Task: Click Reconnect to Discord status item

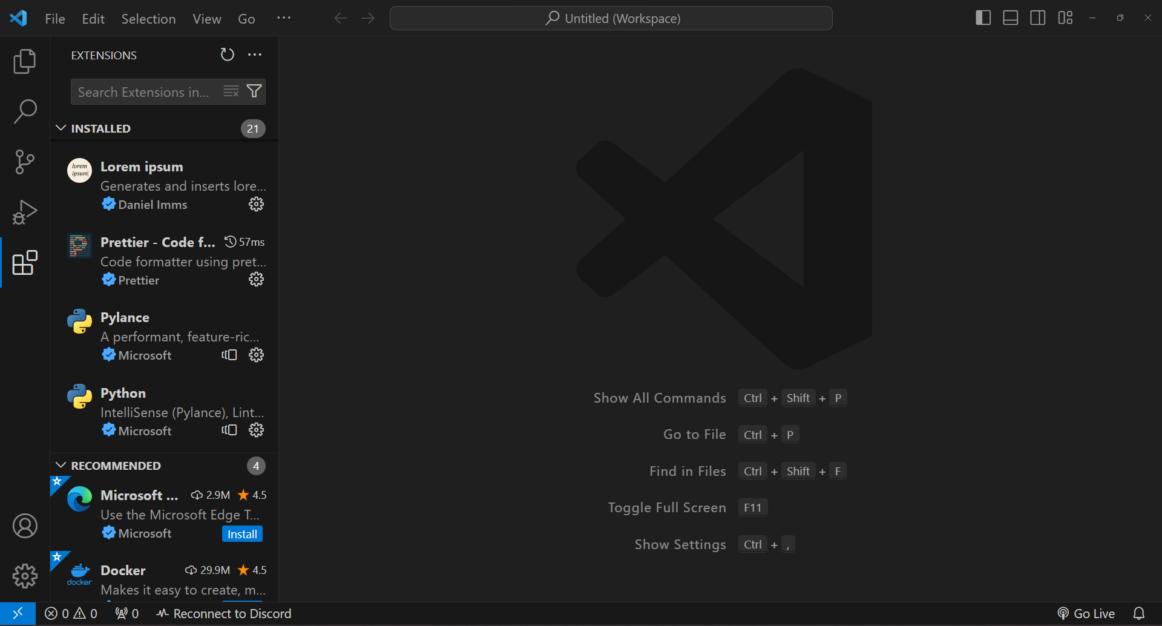Action: (x=223, y=613)
